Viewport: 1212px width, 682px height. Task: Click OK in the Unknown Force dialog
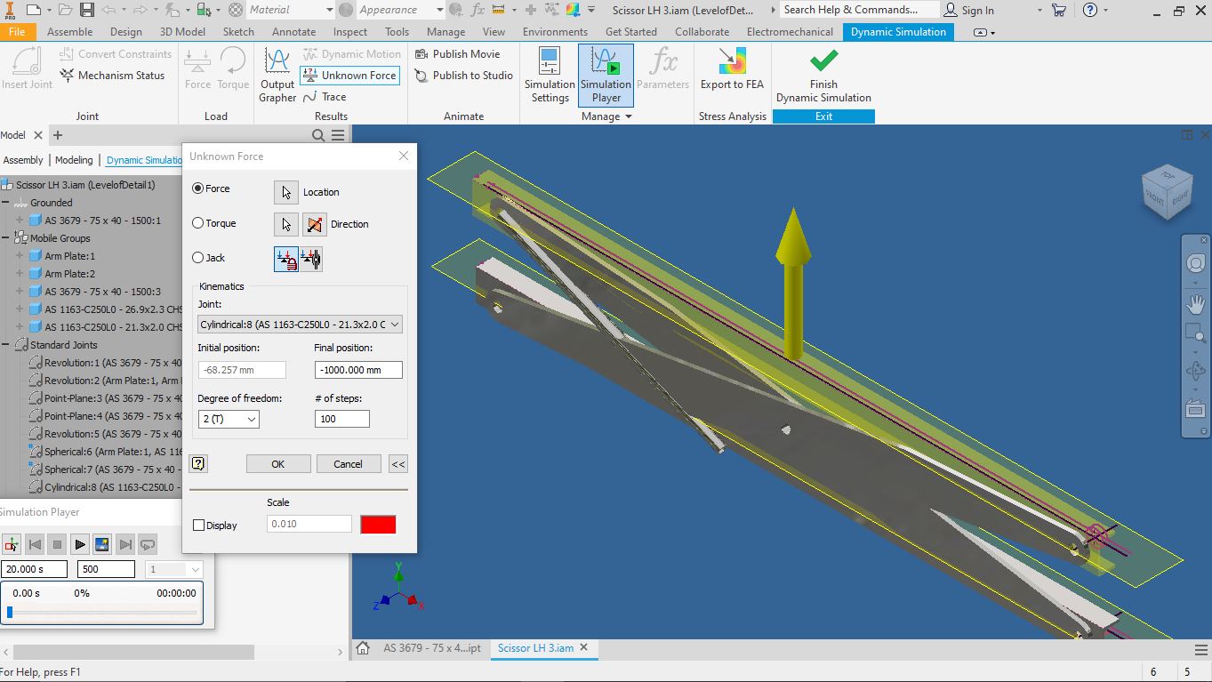[277, 463]
